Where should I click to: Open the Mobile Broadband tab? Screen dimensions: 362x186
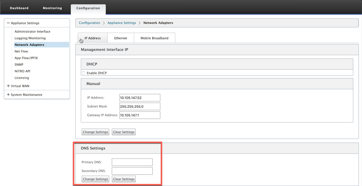click(x=155, y=38)
